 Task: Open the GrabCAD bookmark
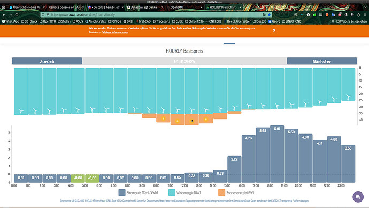tap(143, 21)
